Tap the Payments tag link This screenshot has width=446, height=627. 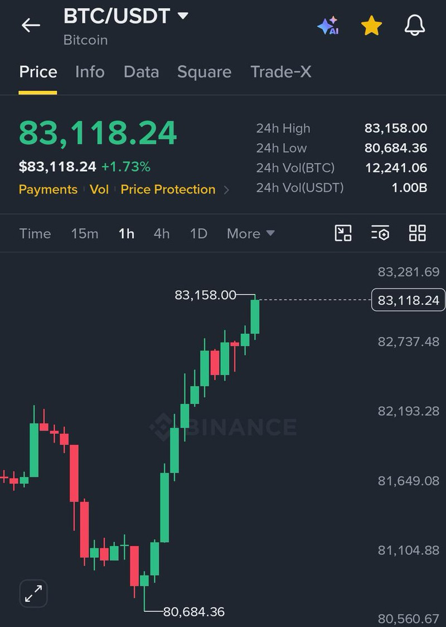[48, 189]
